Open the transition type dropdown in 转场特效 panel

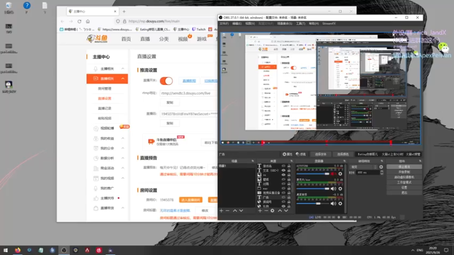pos(363,167)
